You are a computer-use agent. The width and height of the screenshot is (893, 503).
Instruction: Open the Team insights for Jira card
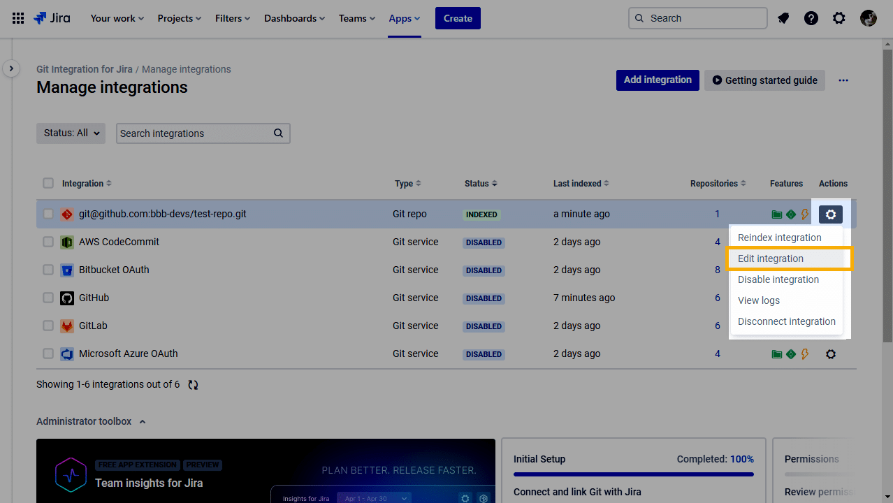(x=266, y=470)
